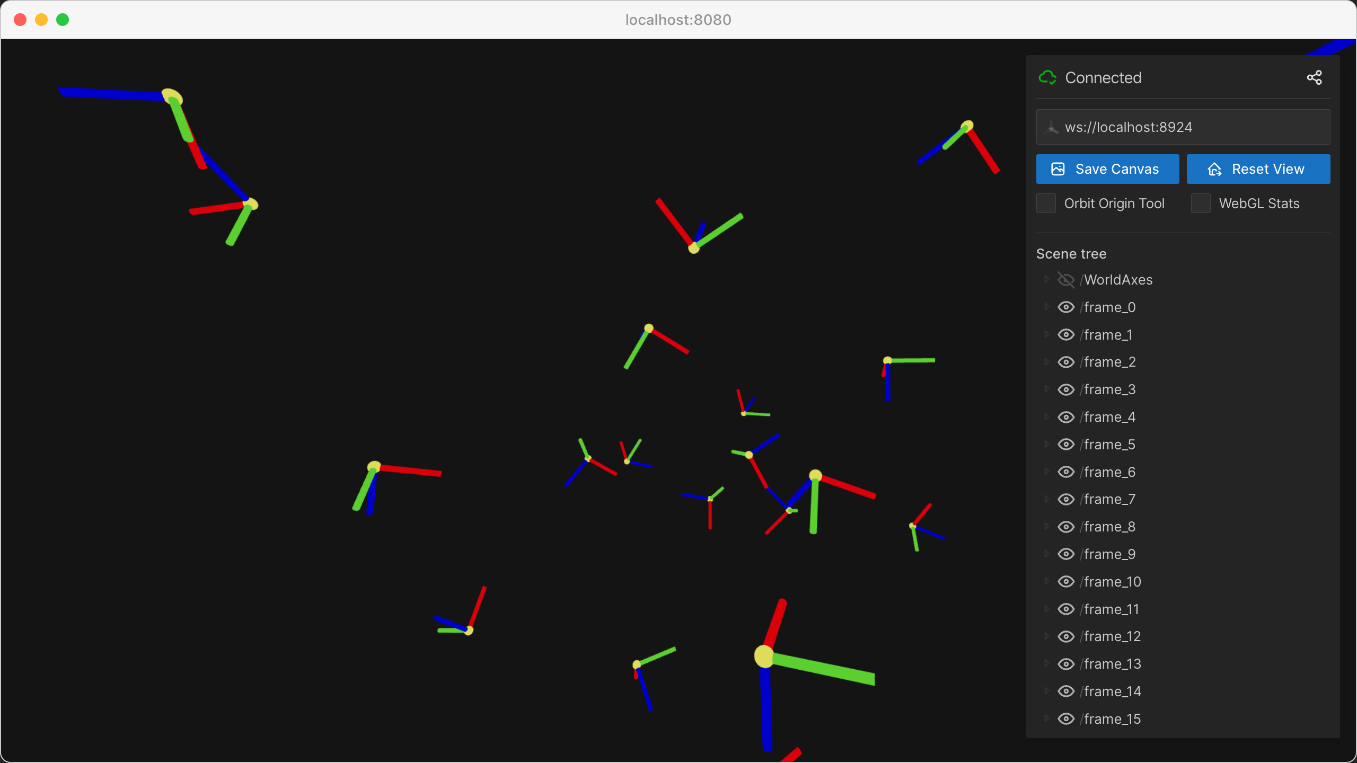
Task: Expand the /frame_3 tree node
Action: point(1046,389)
